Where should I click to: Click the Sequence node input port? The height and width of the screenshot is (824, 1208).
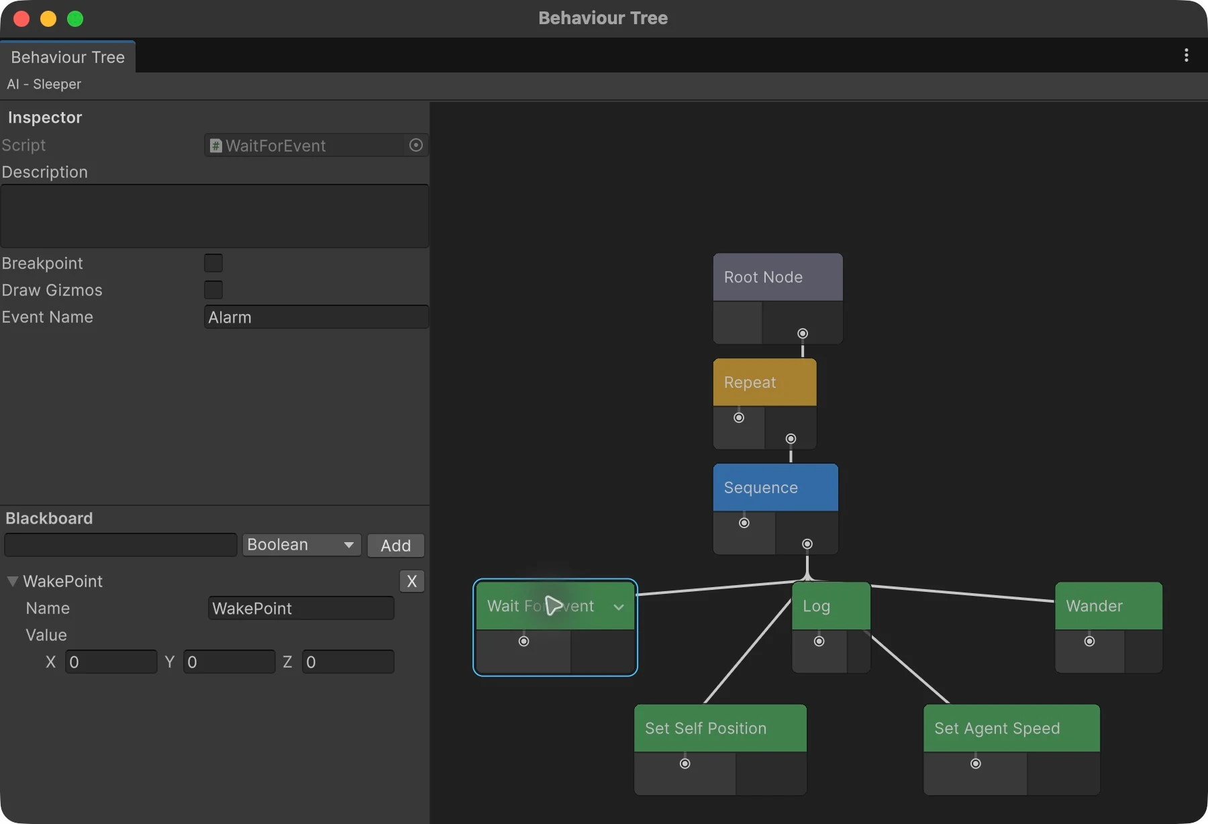744,523
